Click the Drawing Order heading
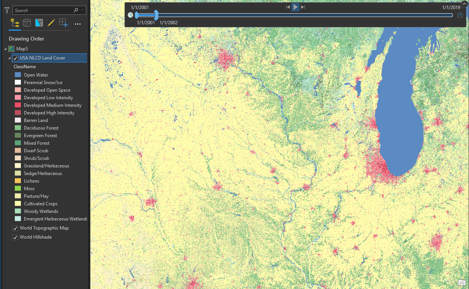This screenshot has width=469, height=289. click(27, 39)
